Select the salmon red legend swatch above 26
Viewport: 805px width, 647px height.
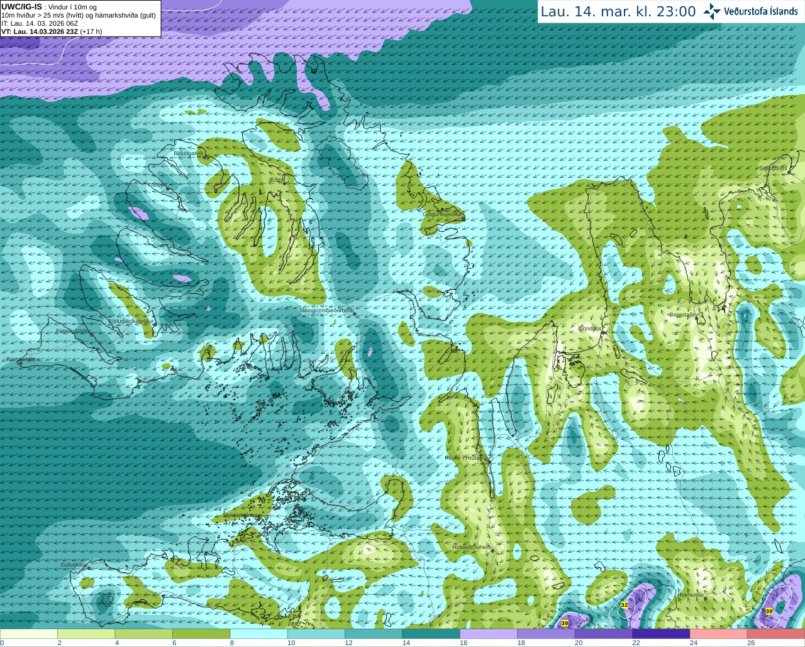click(776, 634)
